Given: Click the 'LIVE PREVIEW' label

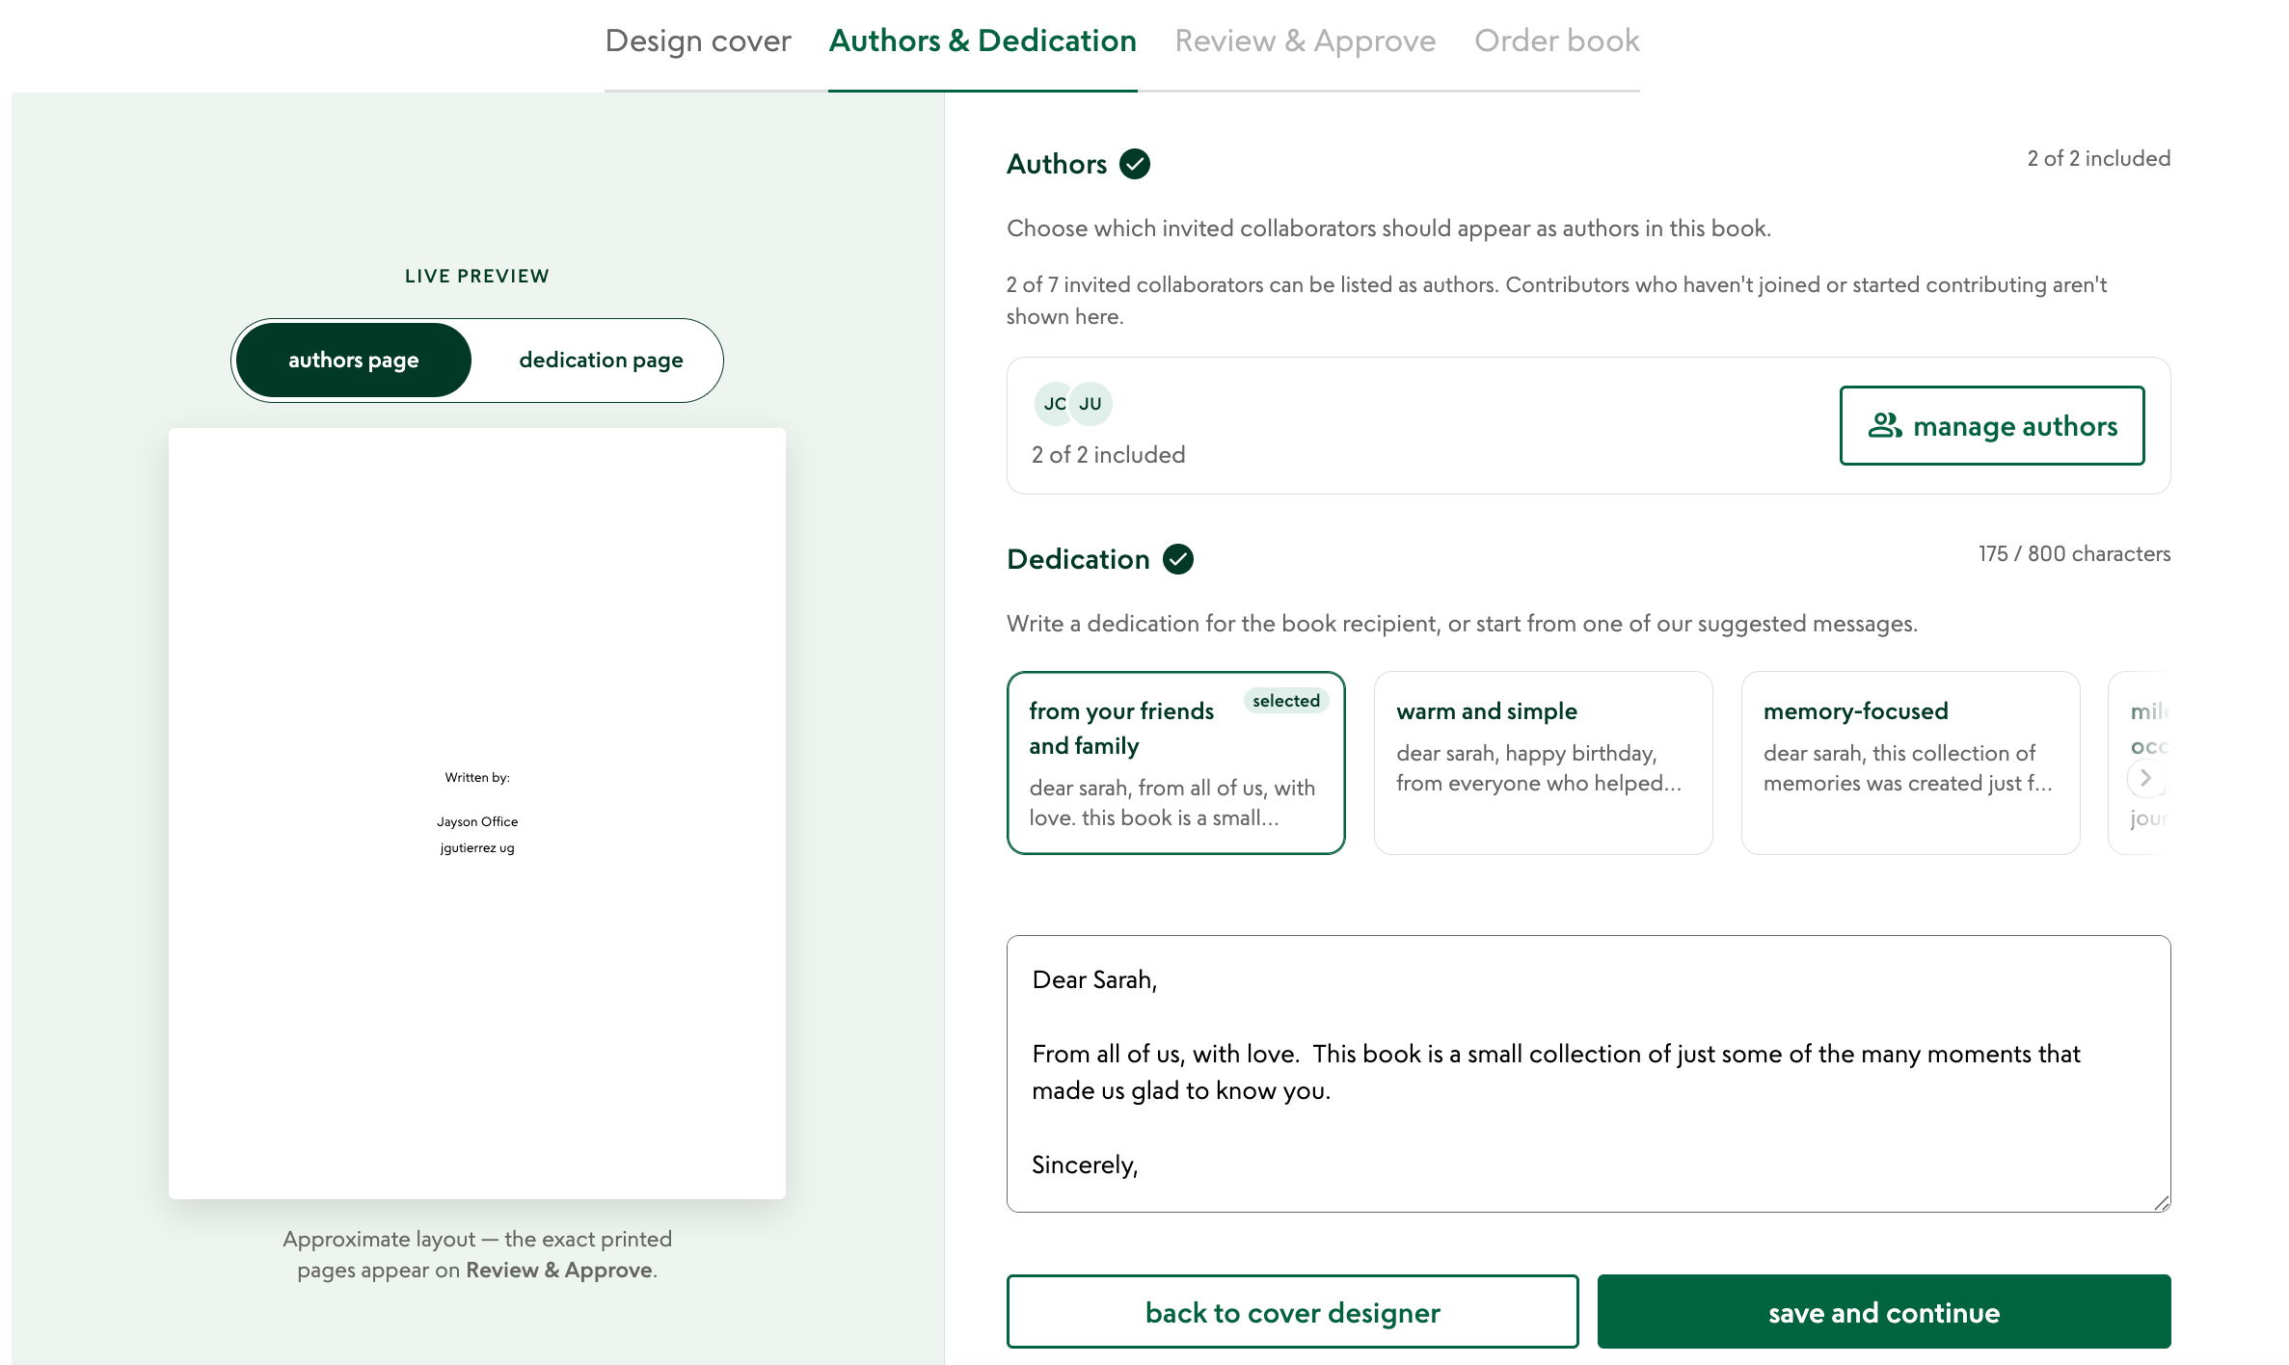Looking at the screenshot, I should coord(477,276).
